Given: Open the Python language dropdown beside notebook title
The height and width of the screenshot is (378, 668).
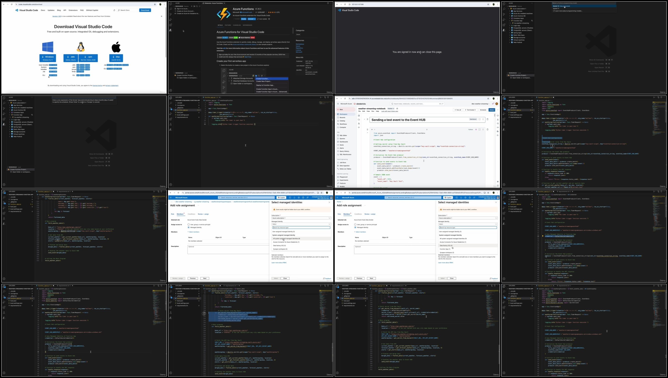Looking at the screenshot, I should coord(391,109).
